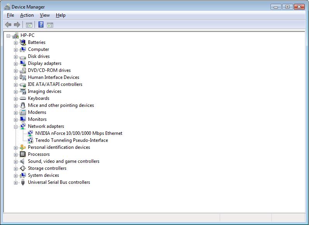Click the Help question mark toolbar icon

41,25
